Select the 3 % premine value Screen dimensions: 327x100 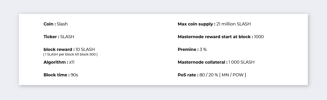203,49
